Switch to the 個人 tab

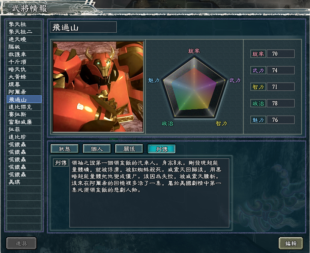97,149
